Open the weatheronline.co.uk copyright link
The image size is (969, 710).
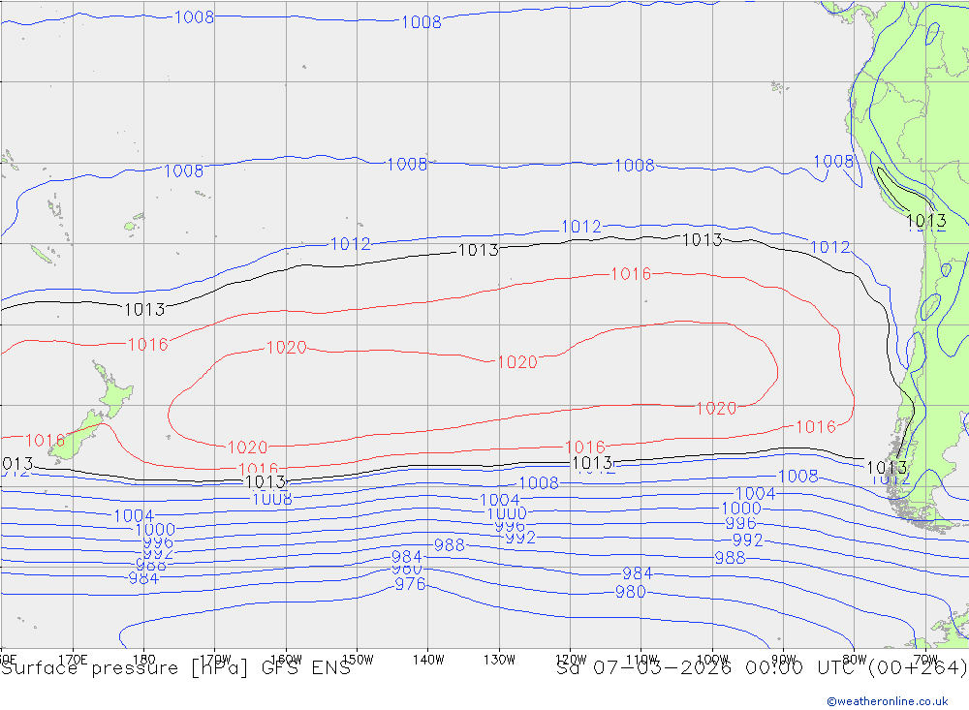pos(888,701)
